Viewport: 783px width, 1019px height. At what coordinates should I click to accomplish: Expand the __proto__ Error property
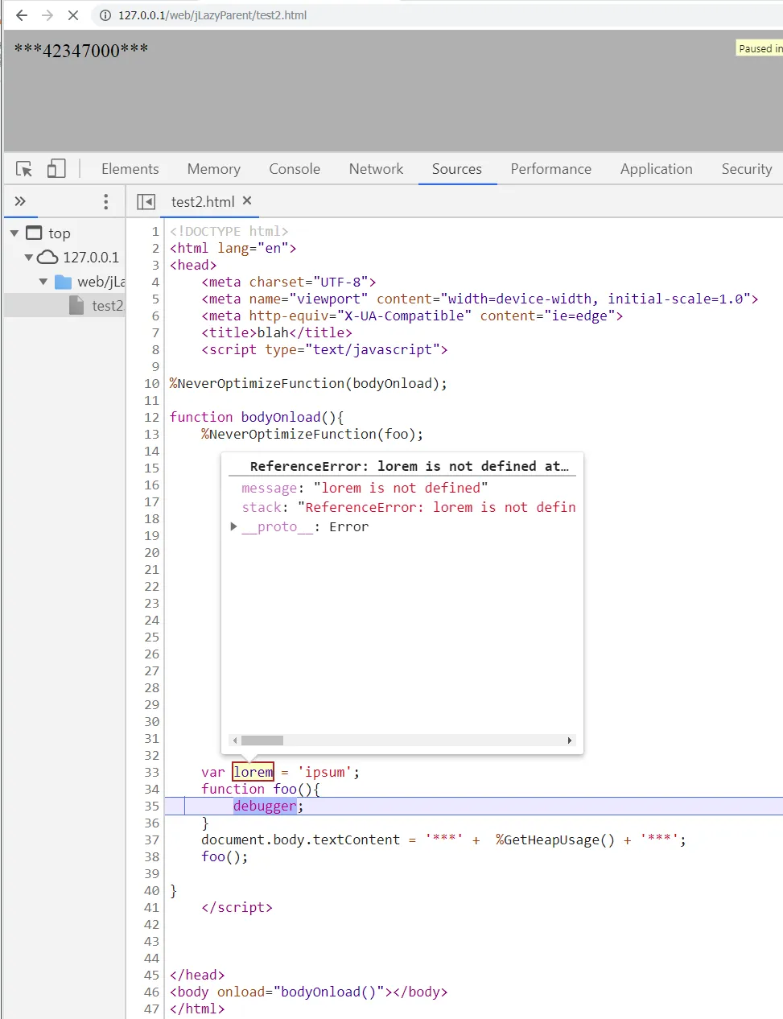point(233,526)
